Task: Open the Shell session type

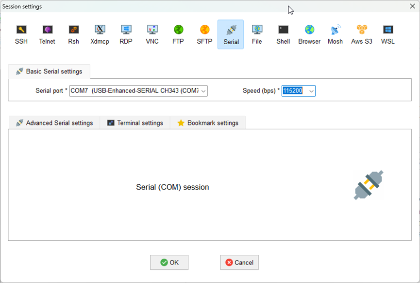Action: pos(283,34)
